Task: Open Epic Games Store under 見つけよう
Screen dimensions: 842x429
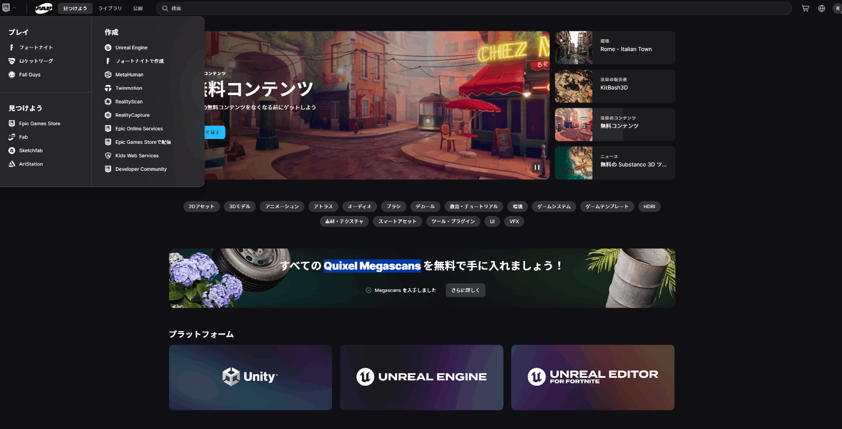Action: tap(35, 123)
